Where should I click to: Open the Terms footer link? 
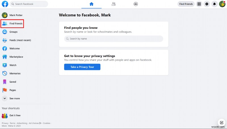12,123
